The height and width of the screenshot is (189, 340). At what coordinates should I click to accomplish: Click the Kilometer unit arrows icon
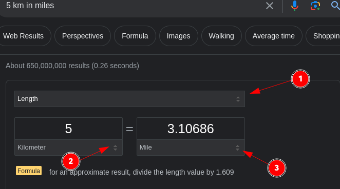(x=115, y=148)
